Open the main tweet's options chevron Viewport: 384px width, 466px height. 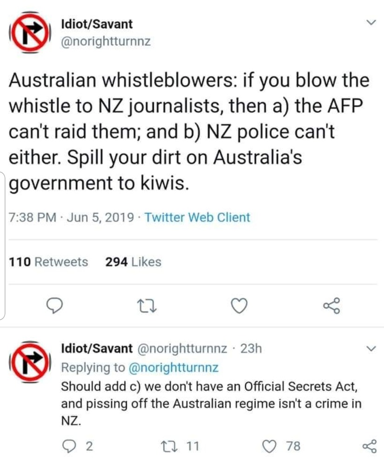(x=371, y=22)
